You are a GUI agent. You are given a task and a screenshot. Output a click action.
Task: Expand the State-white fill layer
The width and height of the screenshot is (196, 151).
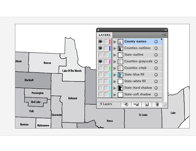(x=115, y=82)
